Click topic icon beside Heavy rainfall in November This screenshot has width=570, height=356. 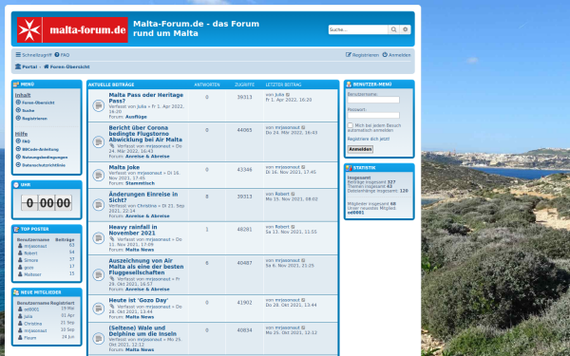pos(99,238)
